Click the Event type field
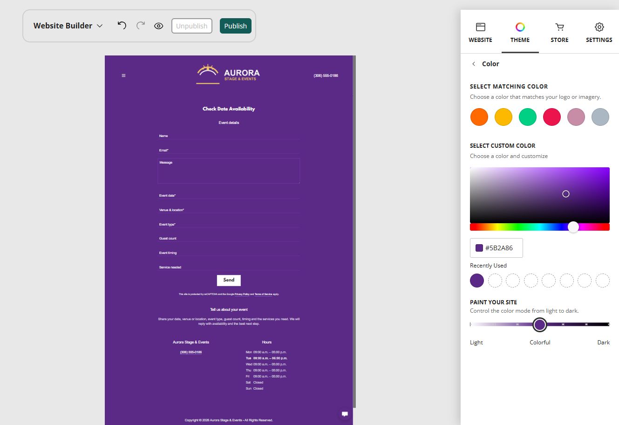Image resolution: width=619 pixels, height=425 pixels. tap(229, 224)
